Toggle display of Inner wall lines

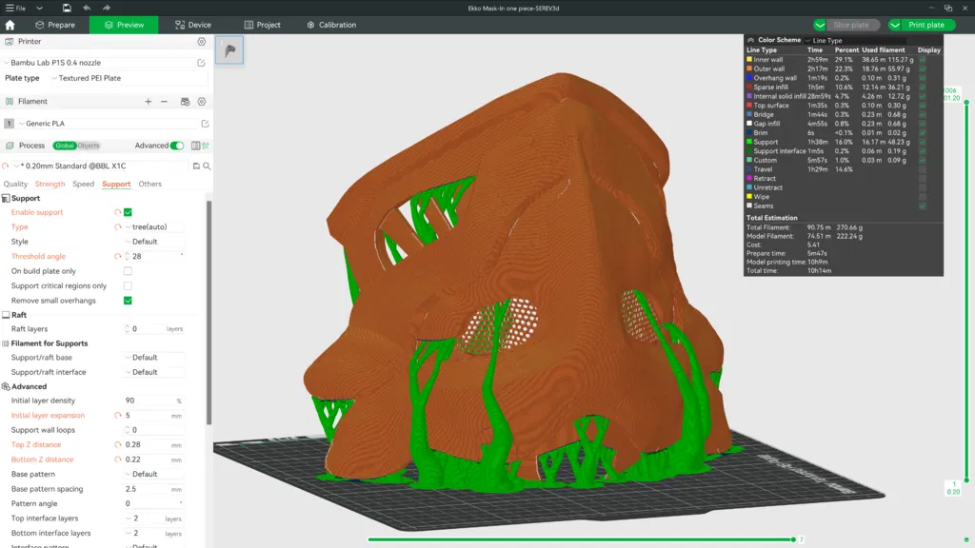coord(922,60)
